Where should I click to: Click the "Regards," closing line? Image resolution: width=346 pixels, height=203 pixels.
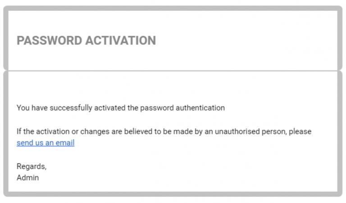pyautogui.click(x=32, y=167)
